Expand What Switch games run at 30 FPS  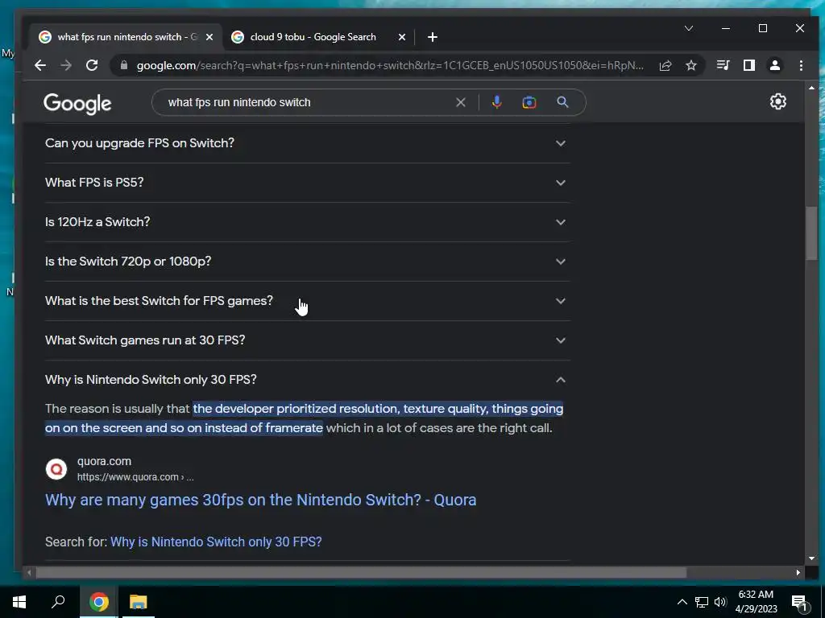(307, 340)
